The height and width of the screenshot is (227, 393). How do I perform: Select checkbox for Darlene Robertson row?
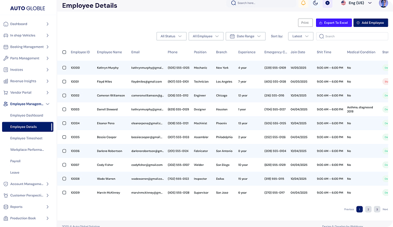(64, 151)
